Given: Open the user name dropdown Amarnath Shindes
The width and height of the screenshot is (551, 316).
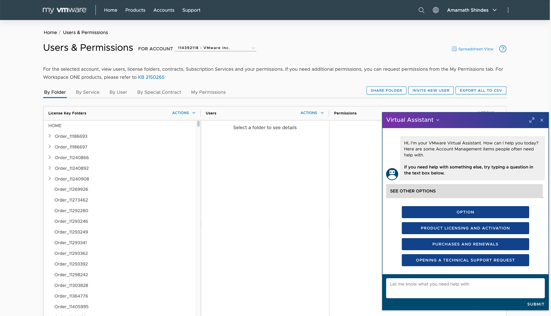Looking at the screenshot, I should [x=472, y=10].
